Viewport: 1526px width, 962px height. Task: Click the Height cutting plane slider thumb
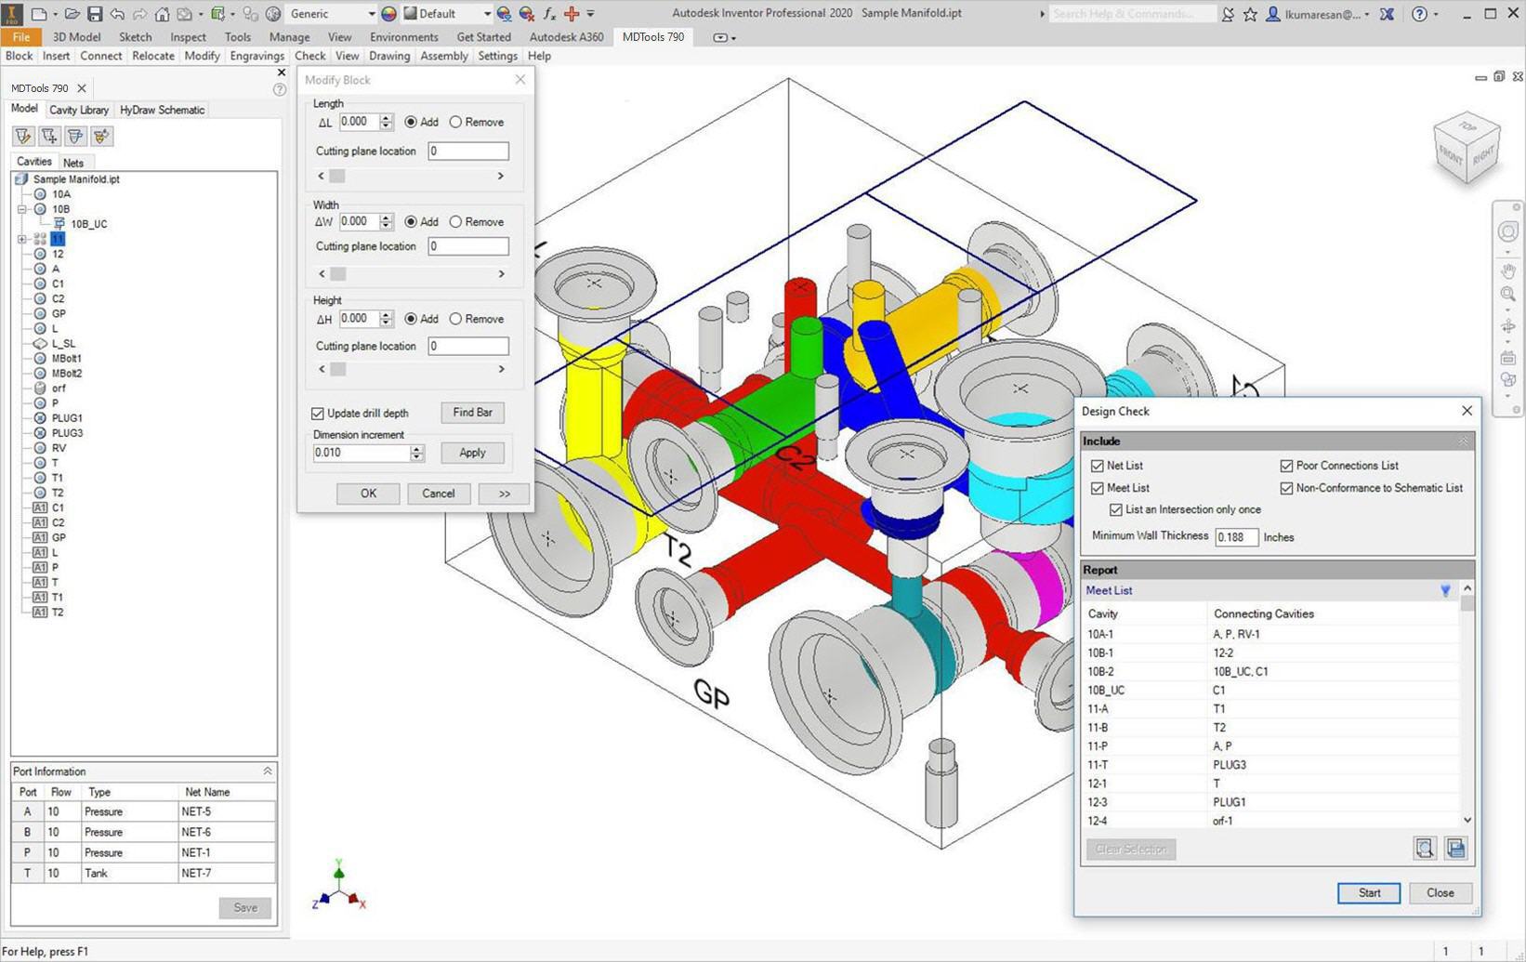click(338, 369)
